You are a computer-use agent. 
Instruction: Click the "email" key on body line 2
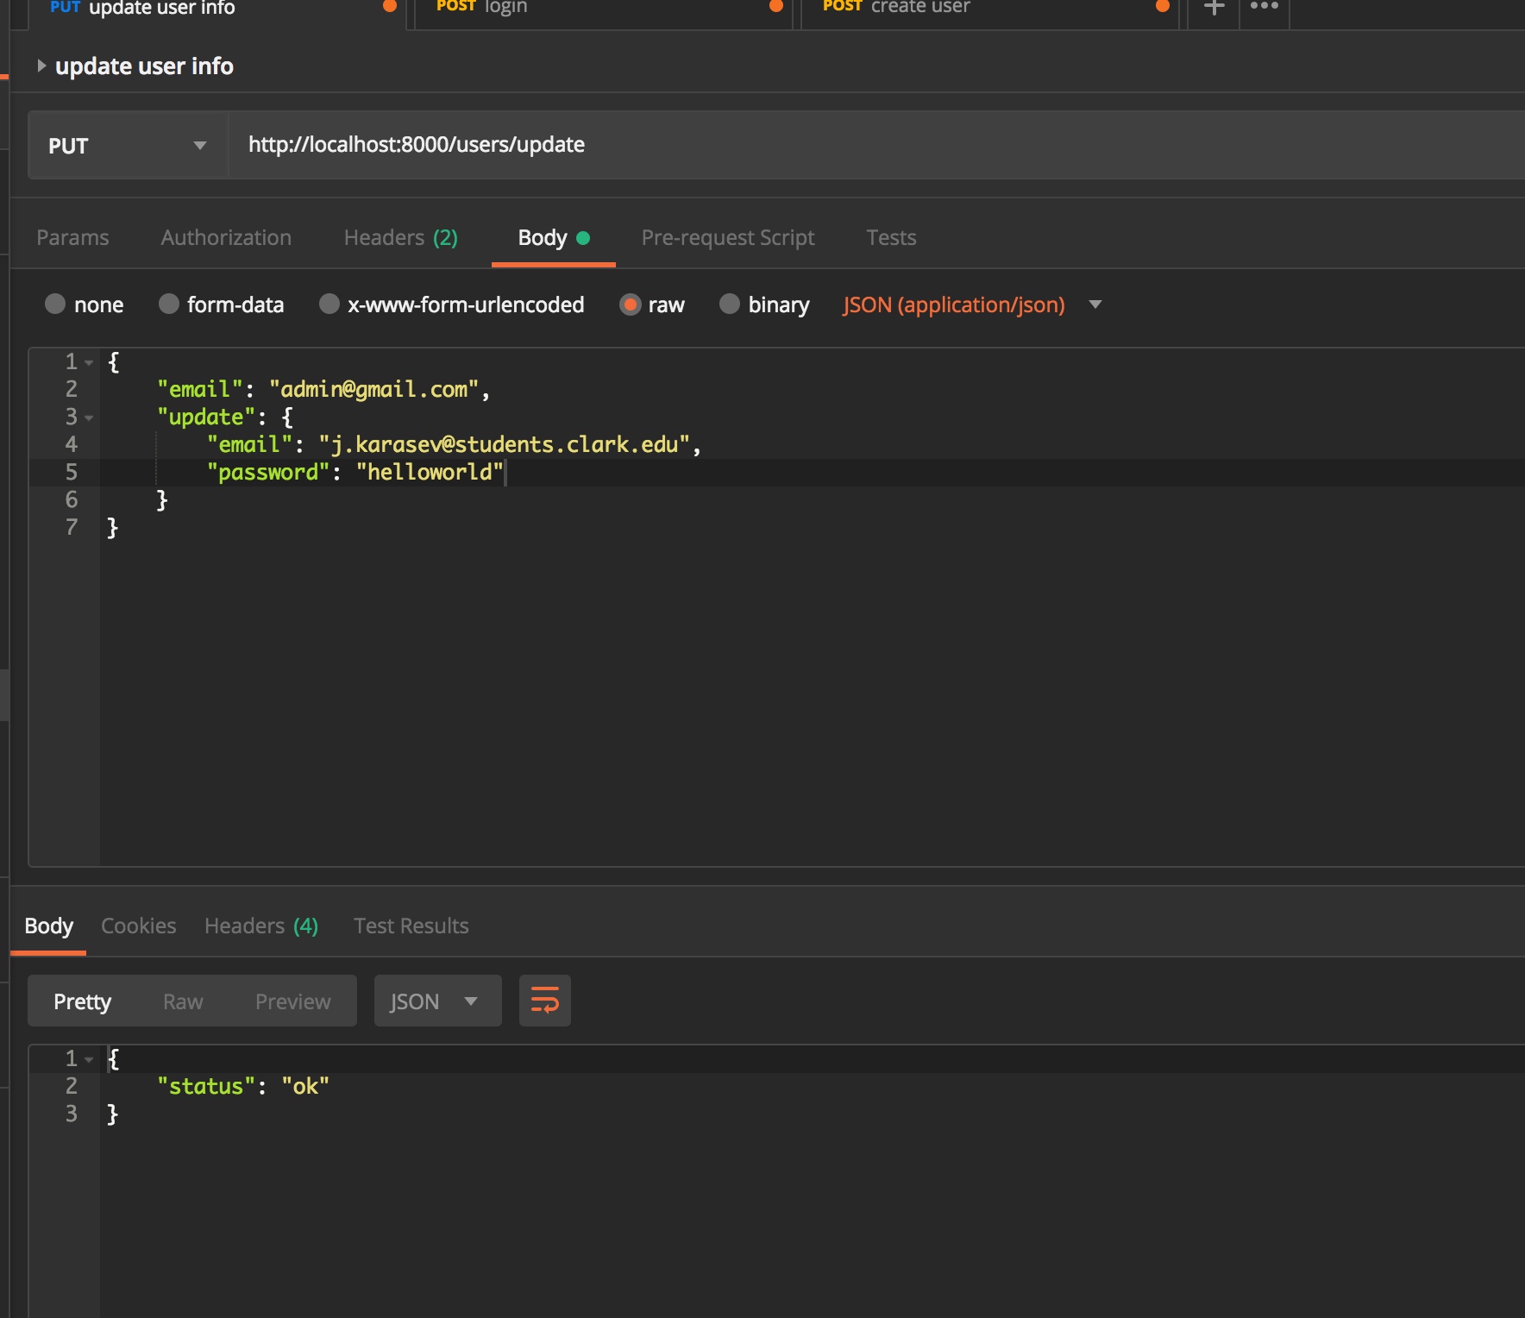pyautogui.click(x=200, y=390)
